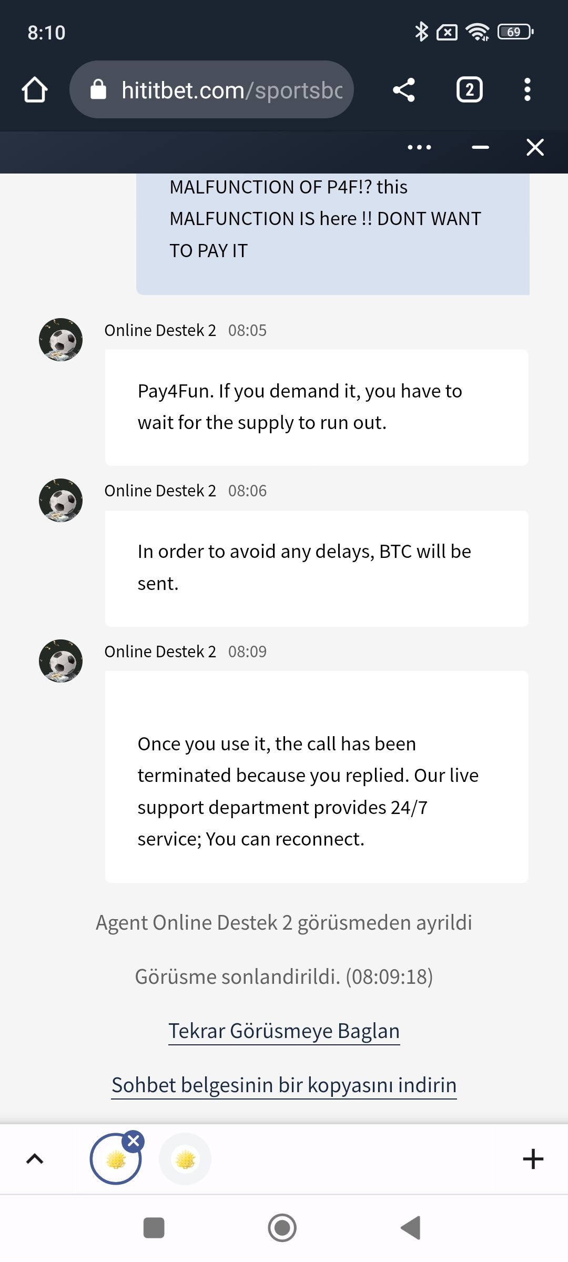
Task: Tap the padlock site security icon
Action: click(98, 90)
